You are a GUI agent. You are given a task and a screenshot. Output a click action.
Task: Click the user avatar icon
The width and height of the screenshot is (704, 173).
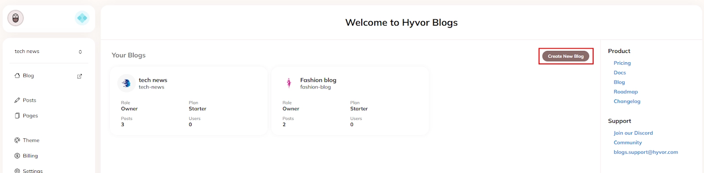pyautogui.click(x=15, y=18)
